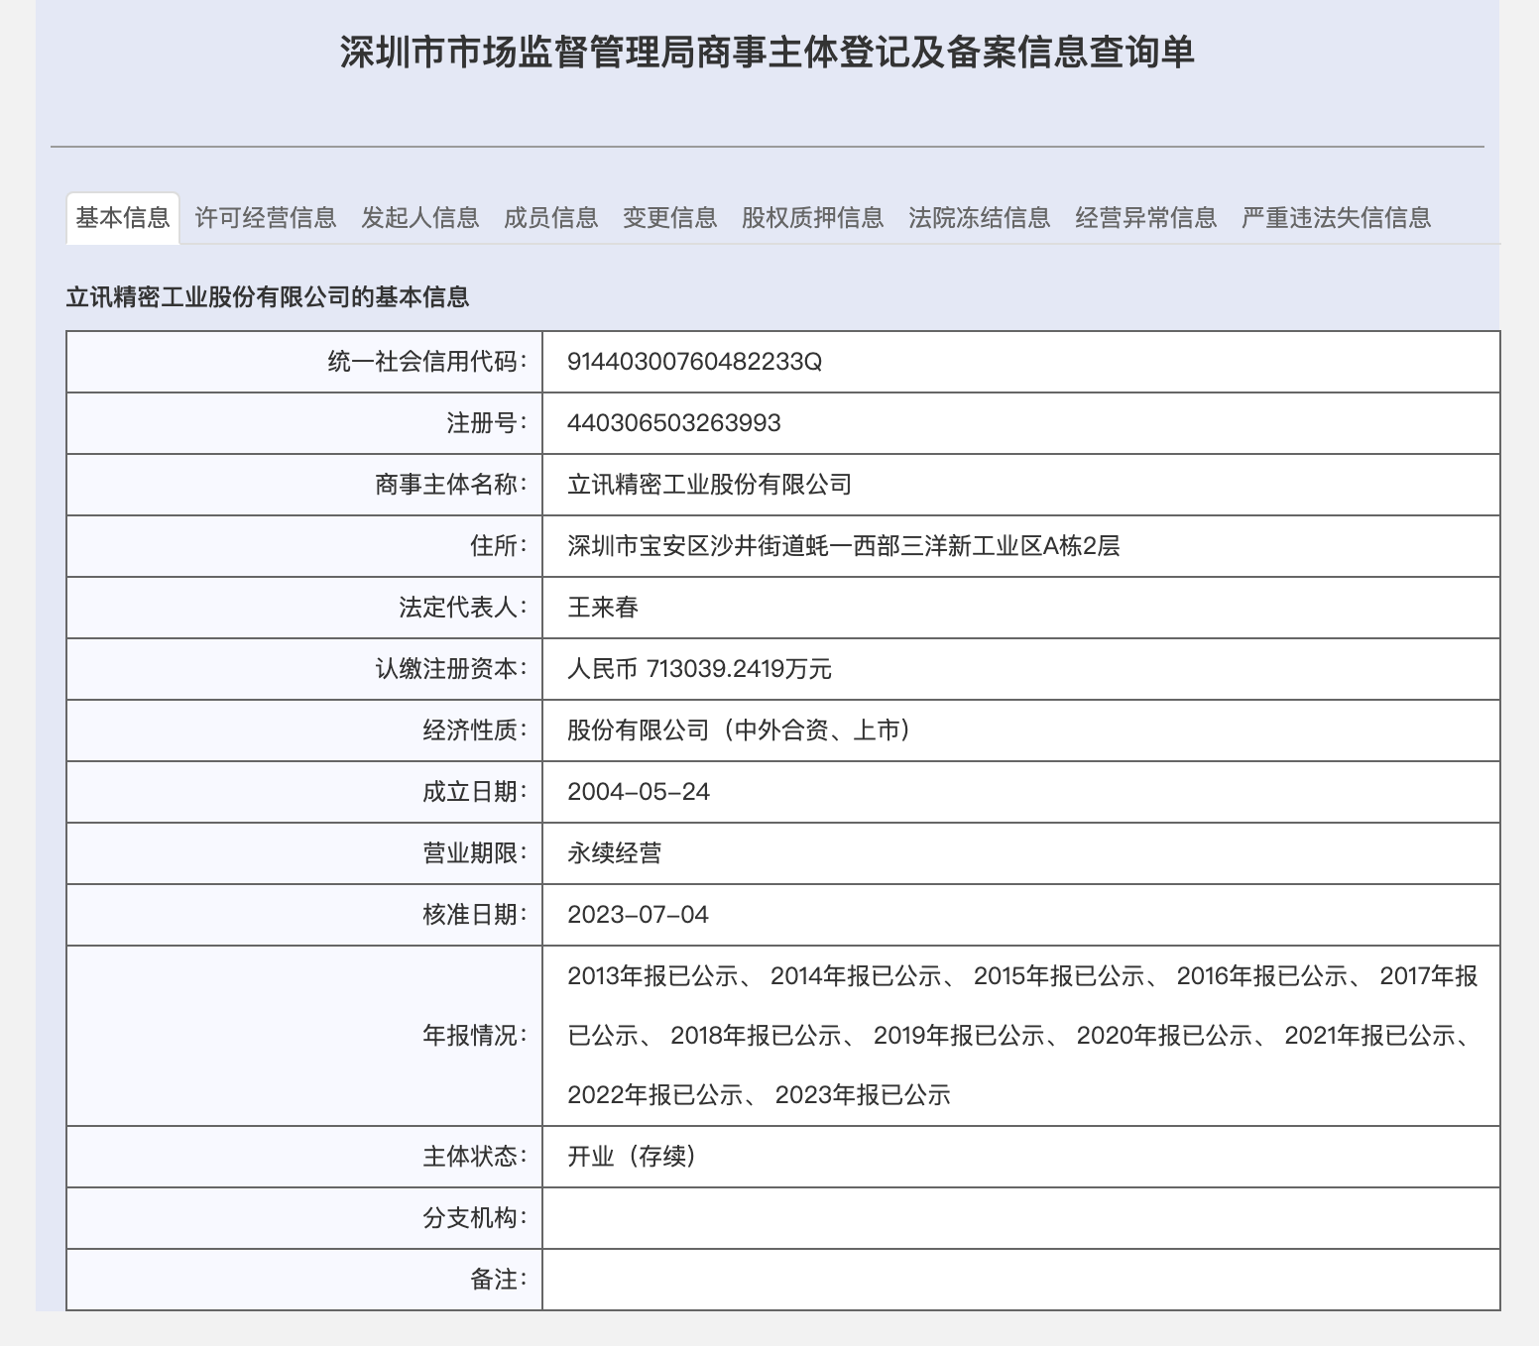The height and width of the screenshot is (1346, 1539).
Task: Click the 核准日期 label
Action: (474, 915)
